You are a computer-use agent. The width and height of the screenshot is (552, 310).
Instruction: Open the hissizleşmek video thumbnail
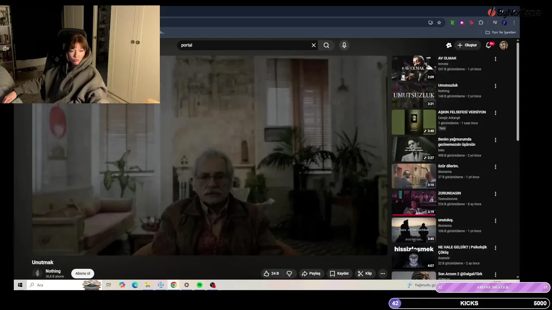pos(414,257)
